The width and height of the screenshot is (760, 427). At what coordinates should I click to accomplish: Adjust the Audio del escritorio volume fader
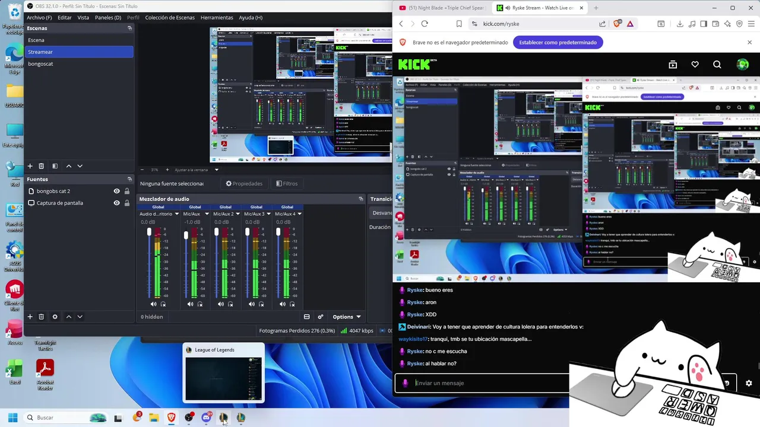click(149, 232)
